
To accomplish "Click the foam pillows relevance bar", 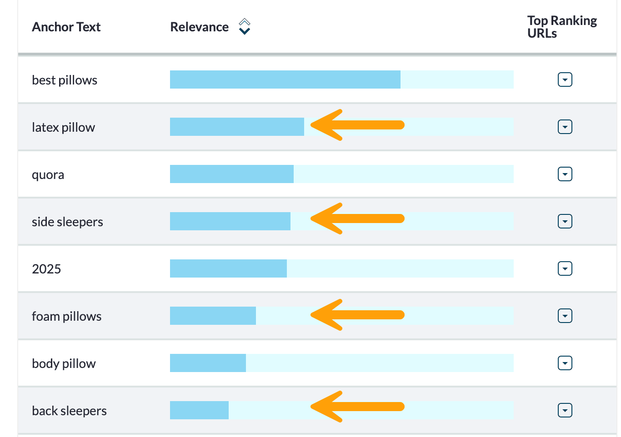I will [213, 316].
